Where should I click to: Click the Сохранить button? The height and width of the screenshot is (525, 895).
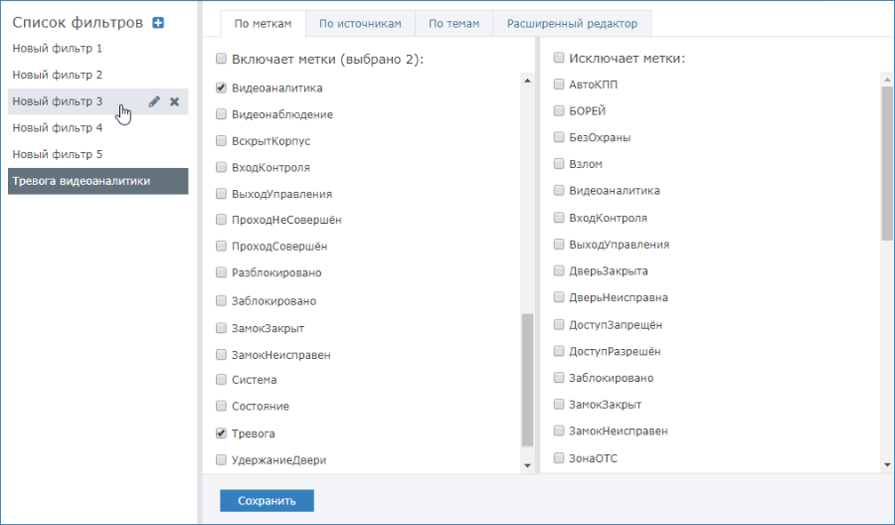click(x=267, y=500)
